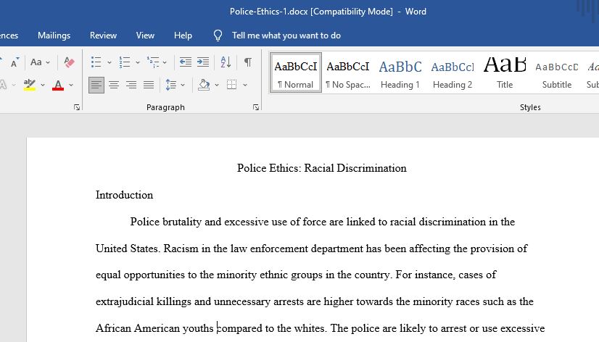Click the Clear All Formatting eraser icon
Image resolution: width=599 pixels, height=342 pixels.
pyautogui.click(x=69, y=62)
